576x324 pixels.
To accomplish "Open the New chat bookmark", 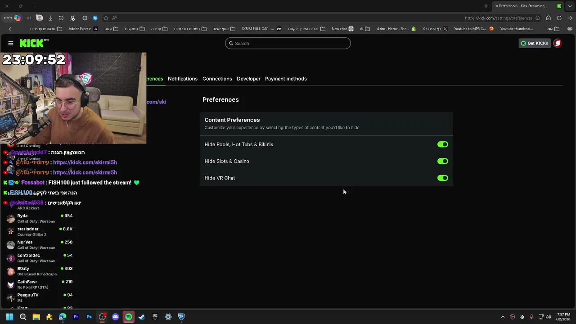I will 342,29.
